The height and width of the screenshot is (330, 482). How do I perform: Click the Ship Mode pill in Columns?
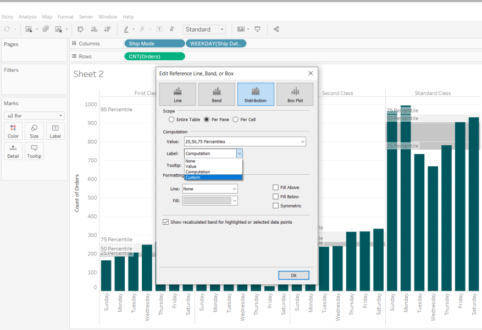point(154,43)
